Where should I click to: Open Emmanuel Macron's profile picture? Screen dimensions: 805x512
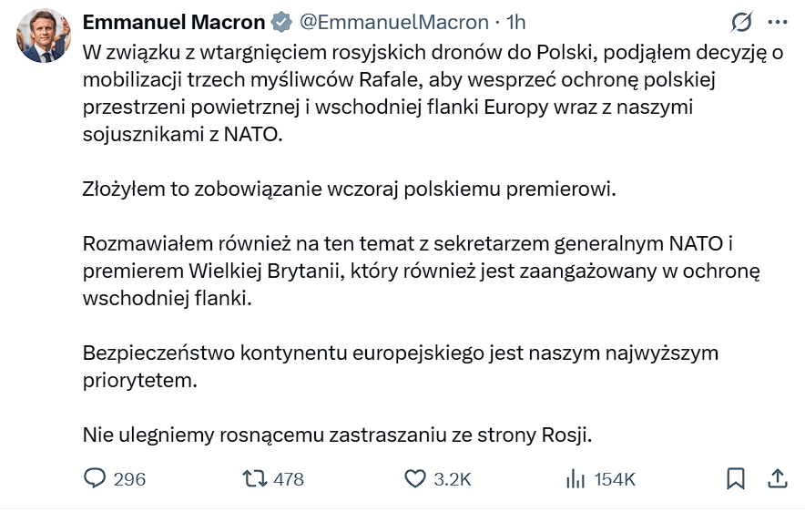point(43,36)
